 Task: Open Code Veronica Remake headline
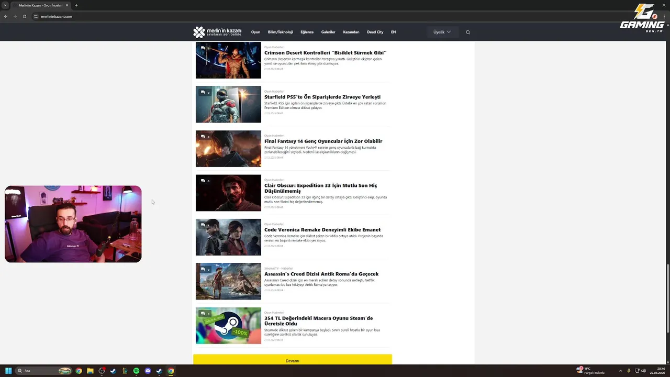(322, 229)
